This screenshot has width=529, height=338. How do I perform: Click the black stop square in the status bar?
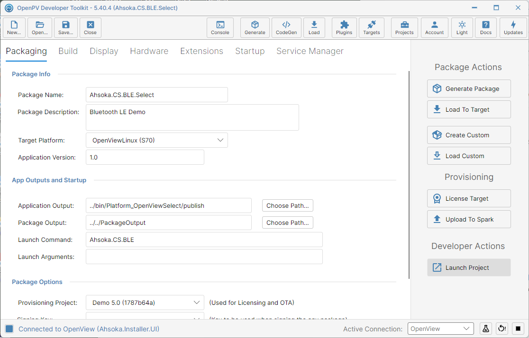click(x=518, y=329)
